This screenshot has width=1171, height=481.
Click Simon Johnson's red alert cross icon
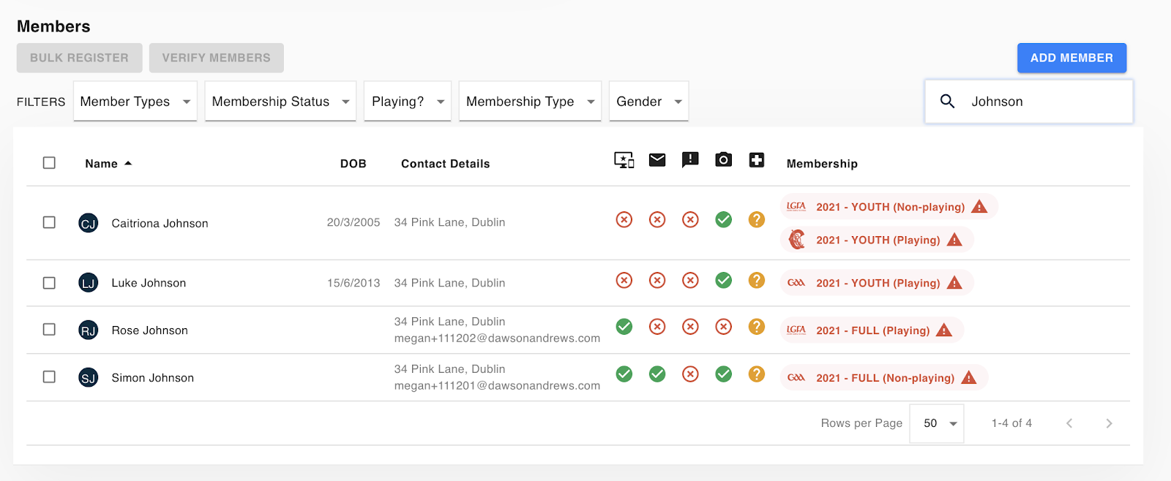click(x=690, y=374)
